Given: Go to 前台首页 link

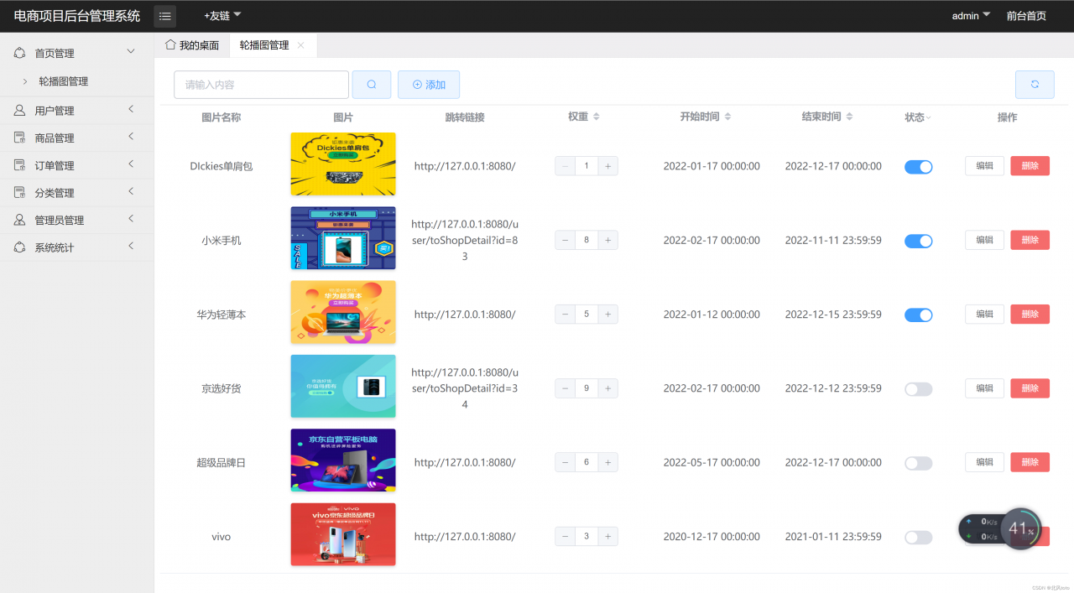Looking at the screenshot, I should coord(1026,16).
